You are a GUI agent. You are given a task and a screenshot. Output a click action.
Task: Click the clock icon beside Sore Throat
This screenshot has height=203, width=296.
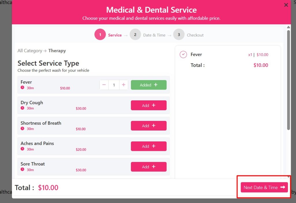click(23, 170)
